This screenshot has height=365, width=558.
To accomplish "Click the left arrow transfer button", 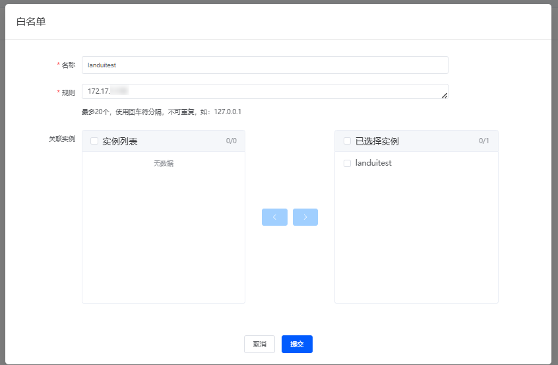I will 274,217.
